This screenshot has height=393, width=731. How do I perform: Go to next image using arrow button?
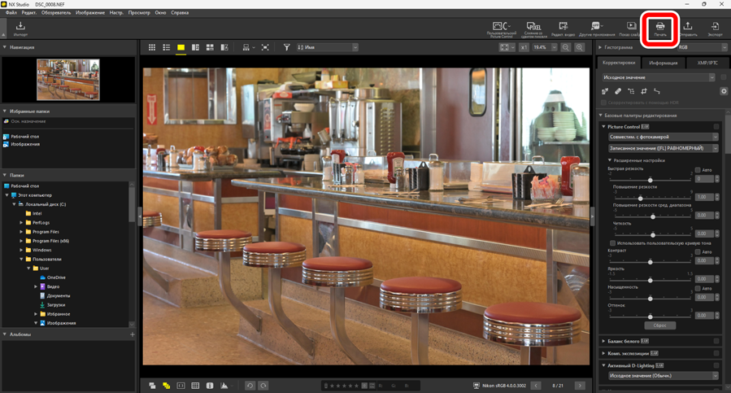[x=579, y=386]
